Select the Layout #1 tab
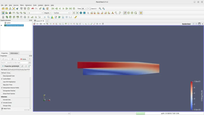The image size is (204, 115). [39, 21]
